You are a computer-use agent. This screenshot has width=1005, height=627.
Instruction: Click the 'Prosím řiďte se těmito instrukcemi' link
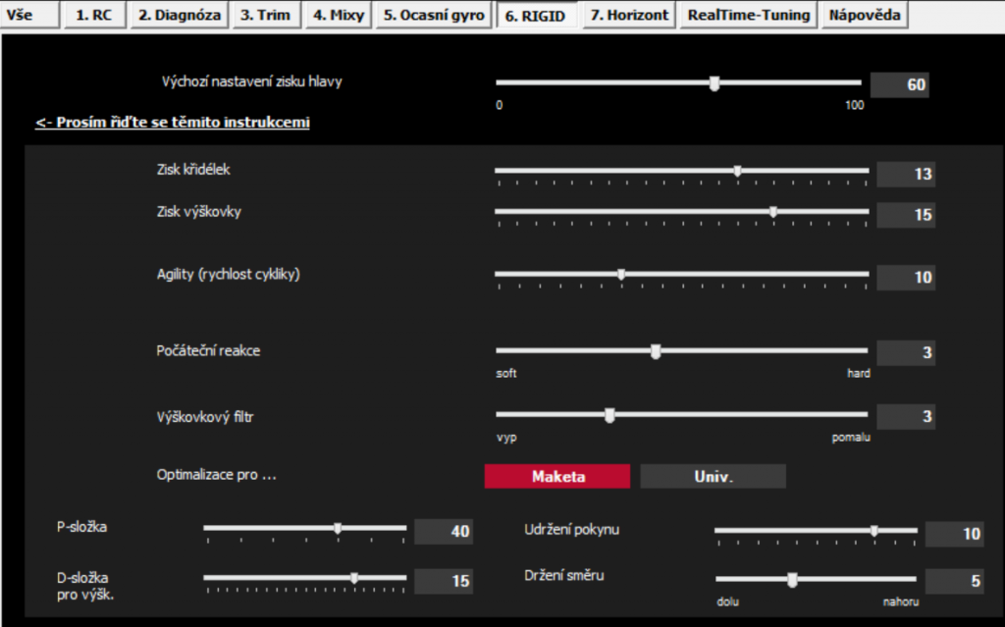point(173,124)
